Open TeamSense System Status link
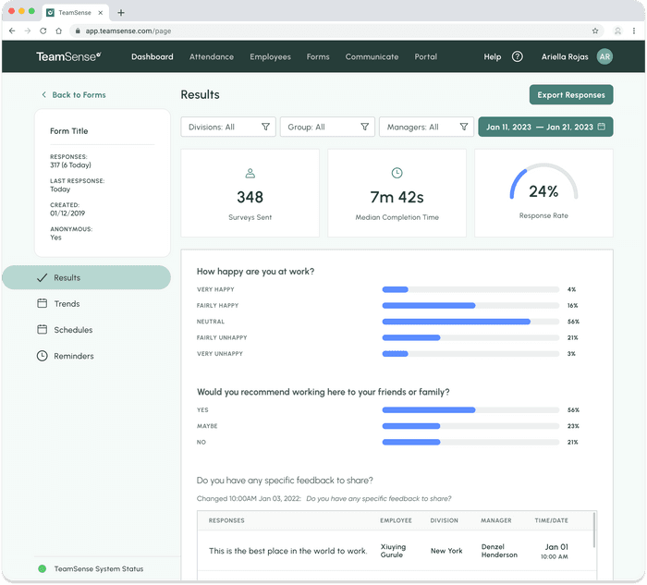This screenshot has height=585, width=647. (x=99, y=569)
